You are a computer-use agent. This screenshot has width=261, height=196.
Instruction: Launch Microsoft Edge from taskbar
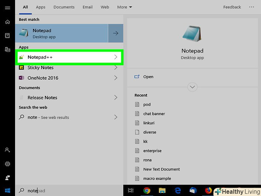click(x=177, y=191)
